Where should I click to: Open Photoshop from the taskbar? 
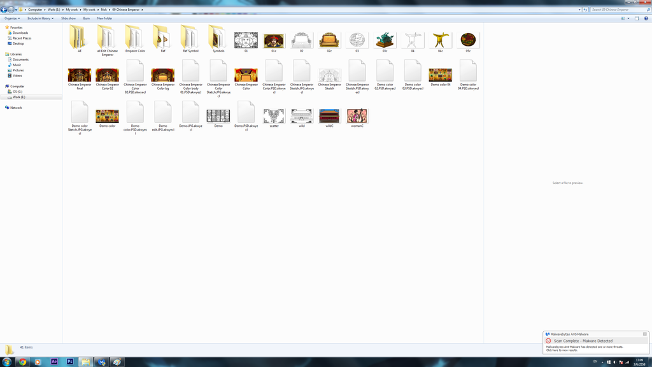tap(70, 362)
